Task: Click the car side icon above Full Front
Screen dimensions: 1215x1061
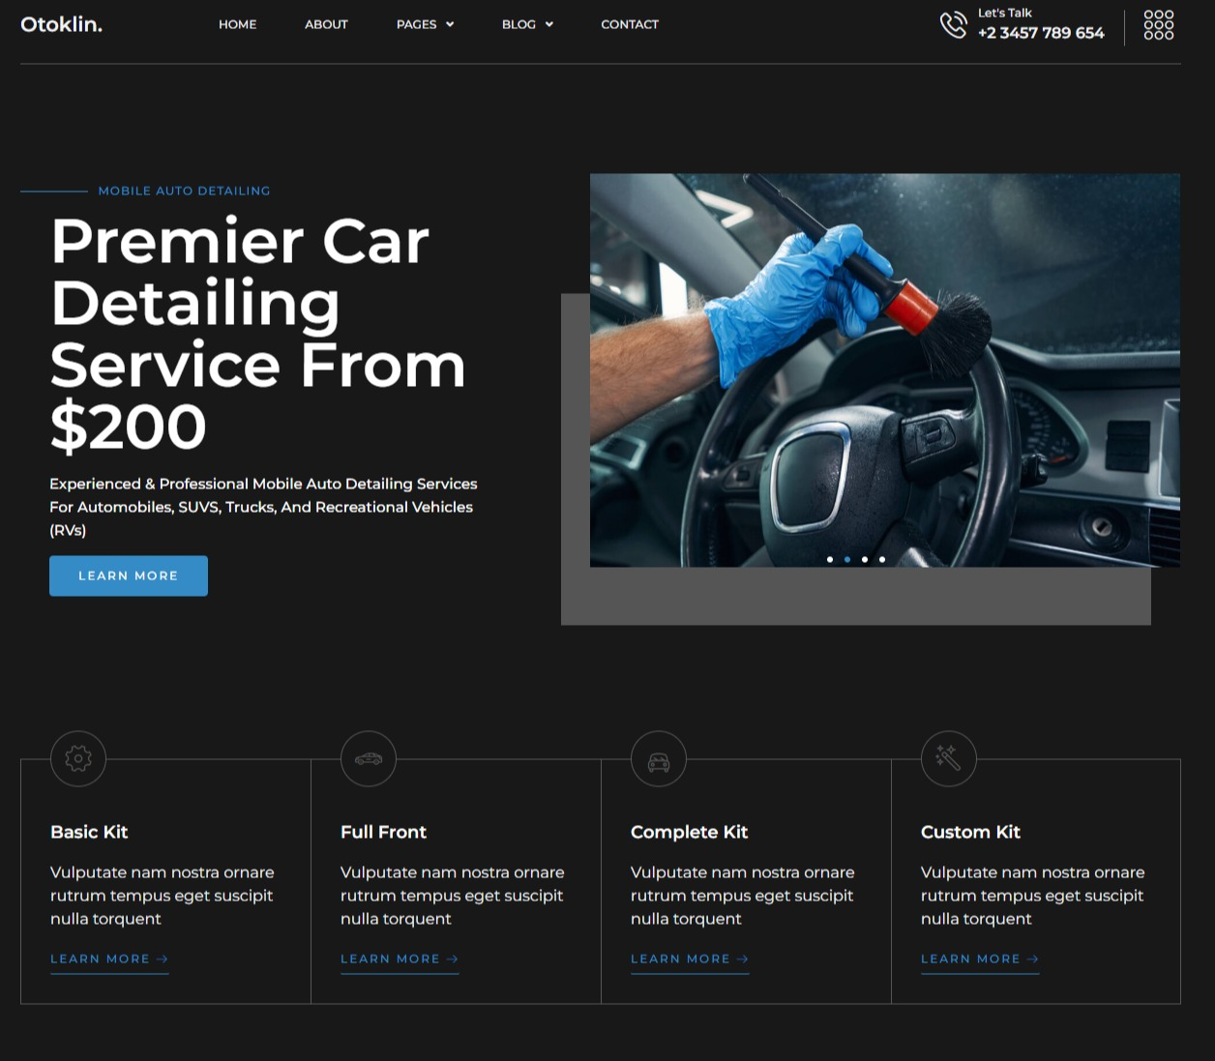Action: coord(369,758)
